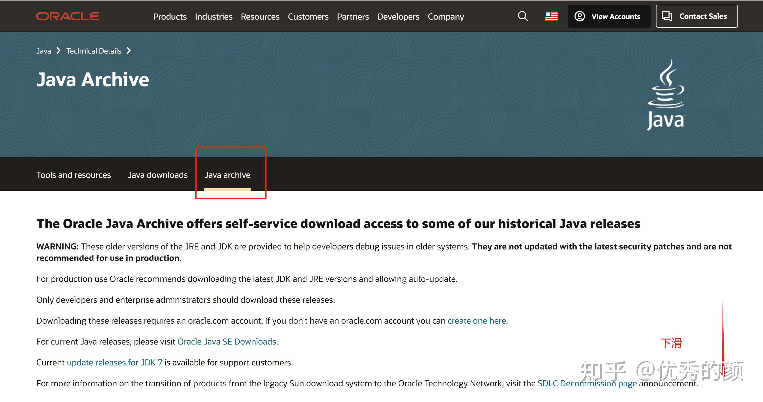Image resolution: width=763 pixels, height=402 pixels.
Task: Visit the SDLC Decommission page link
Action: (587, 383)
